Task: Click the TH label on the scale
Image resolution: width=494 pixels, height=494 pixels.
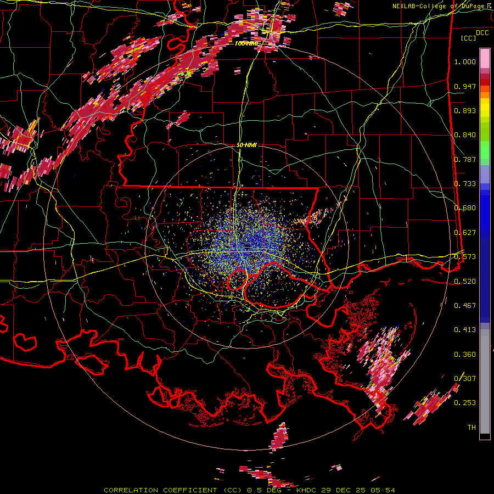Action: 471,428
